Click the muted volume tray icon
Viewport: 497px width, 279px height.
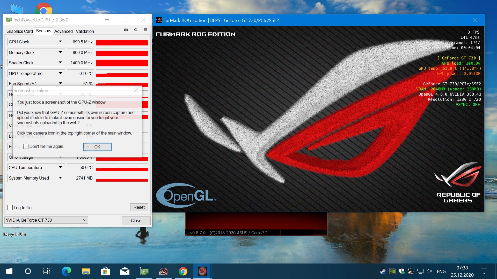click(429, 271)
